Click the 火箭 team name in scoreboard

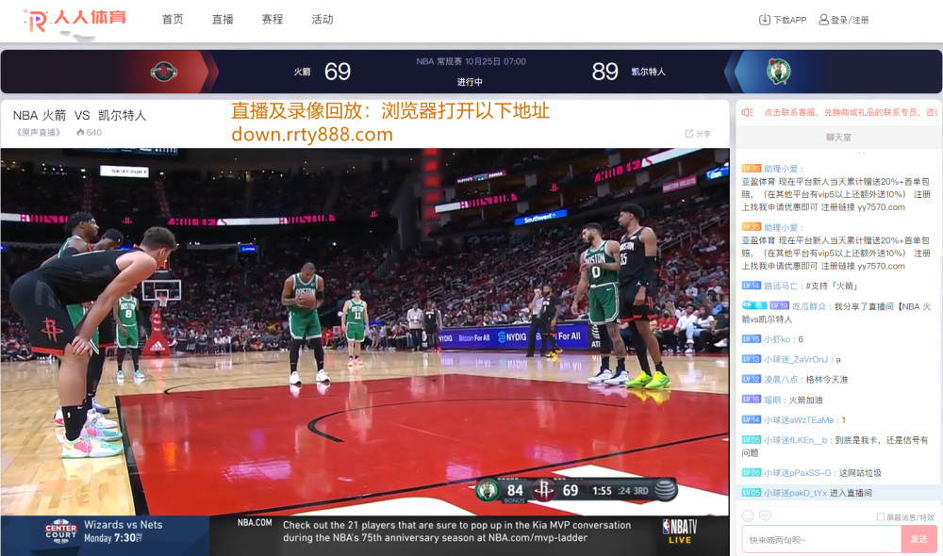point(302,72)
